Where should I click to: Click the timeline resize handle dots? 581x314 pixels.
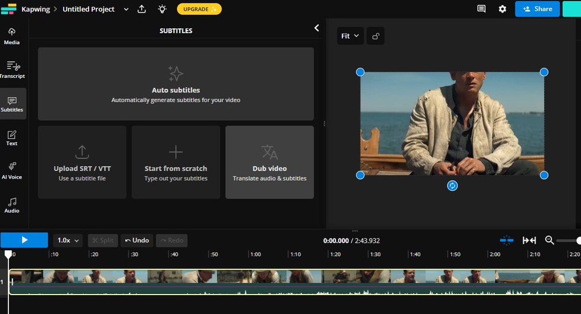pyautogui.click(x=355, y=231)
